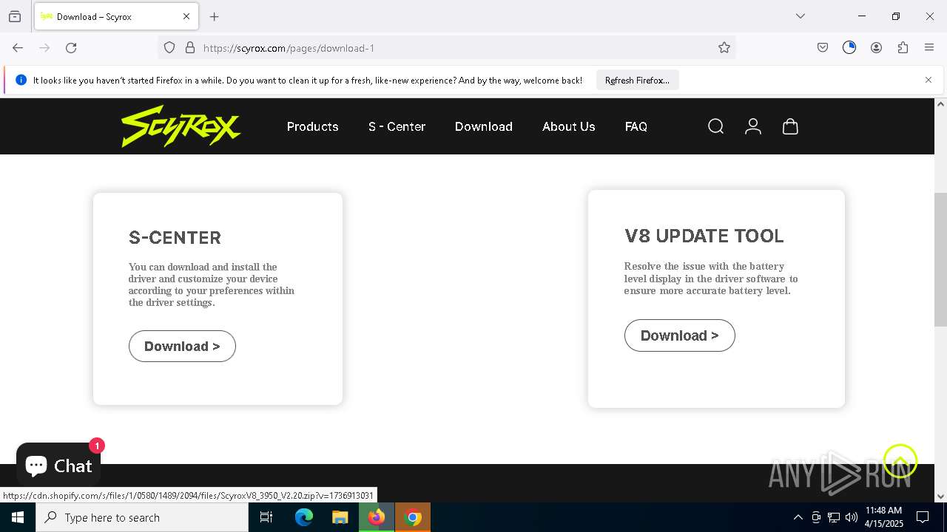Viewport: 947px width, 532px height.
Task: Open the site search magnifier icon
Action: coord(715,126)
